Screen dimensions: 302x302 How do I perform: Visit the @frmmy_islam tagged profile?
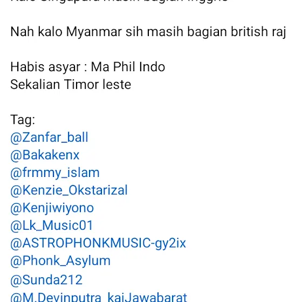(x=55, y=173)
